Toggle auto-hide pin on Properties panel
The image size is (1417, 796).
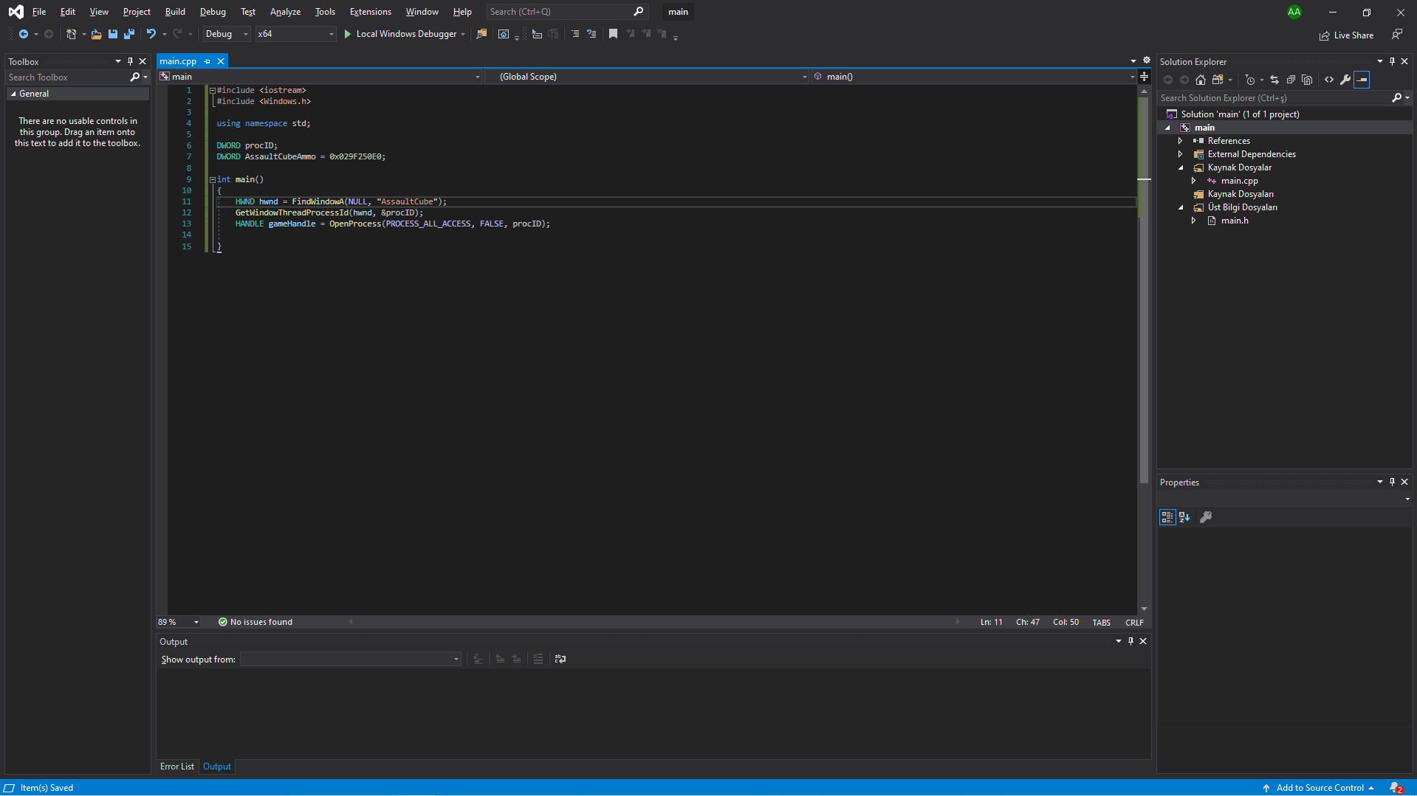pos(1392,482)
